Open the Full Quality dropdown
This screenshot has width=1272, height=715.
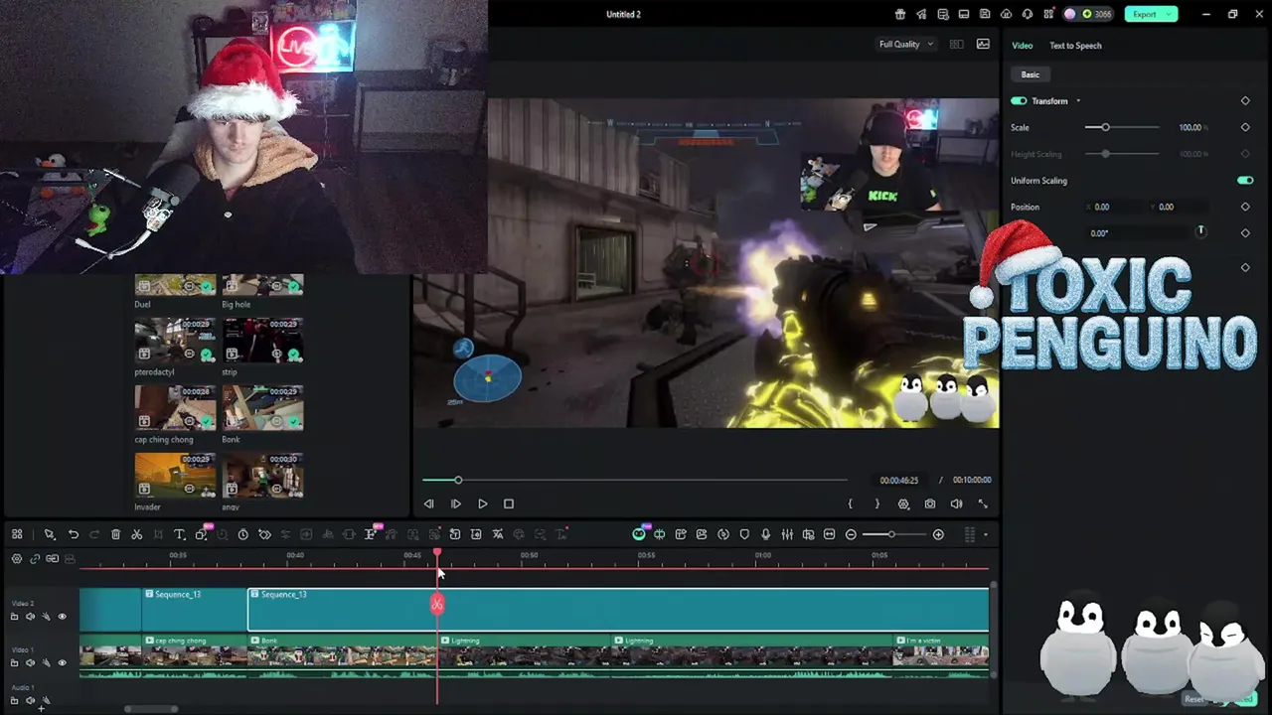click(x=905, y=44)
